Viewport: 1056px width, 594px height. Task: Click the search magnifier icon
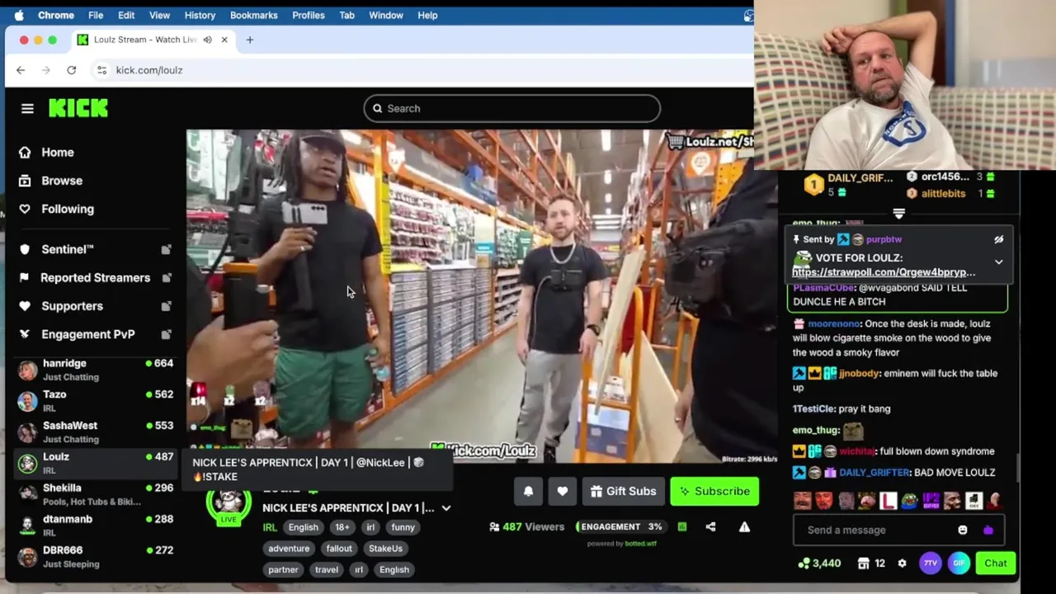click(378, 108)
